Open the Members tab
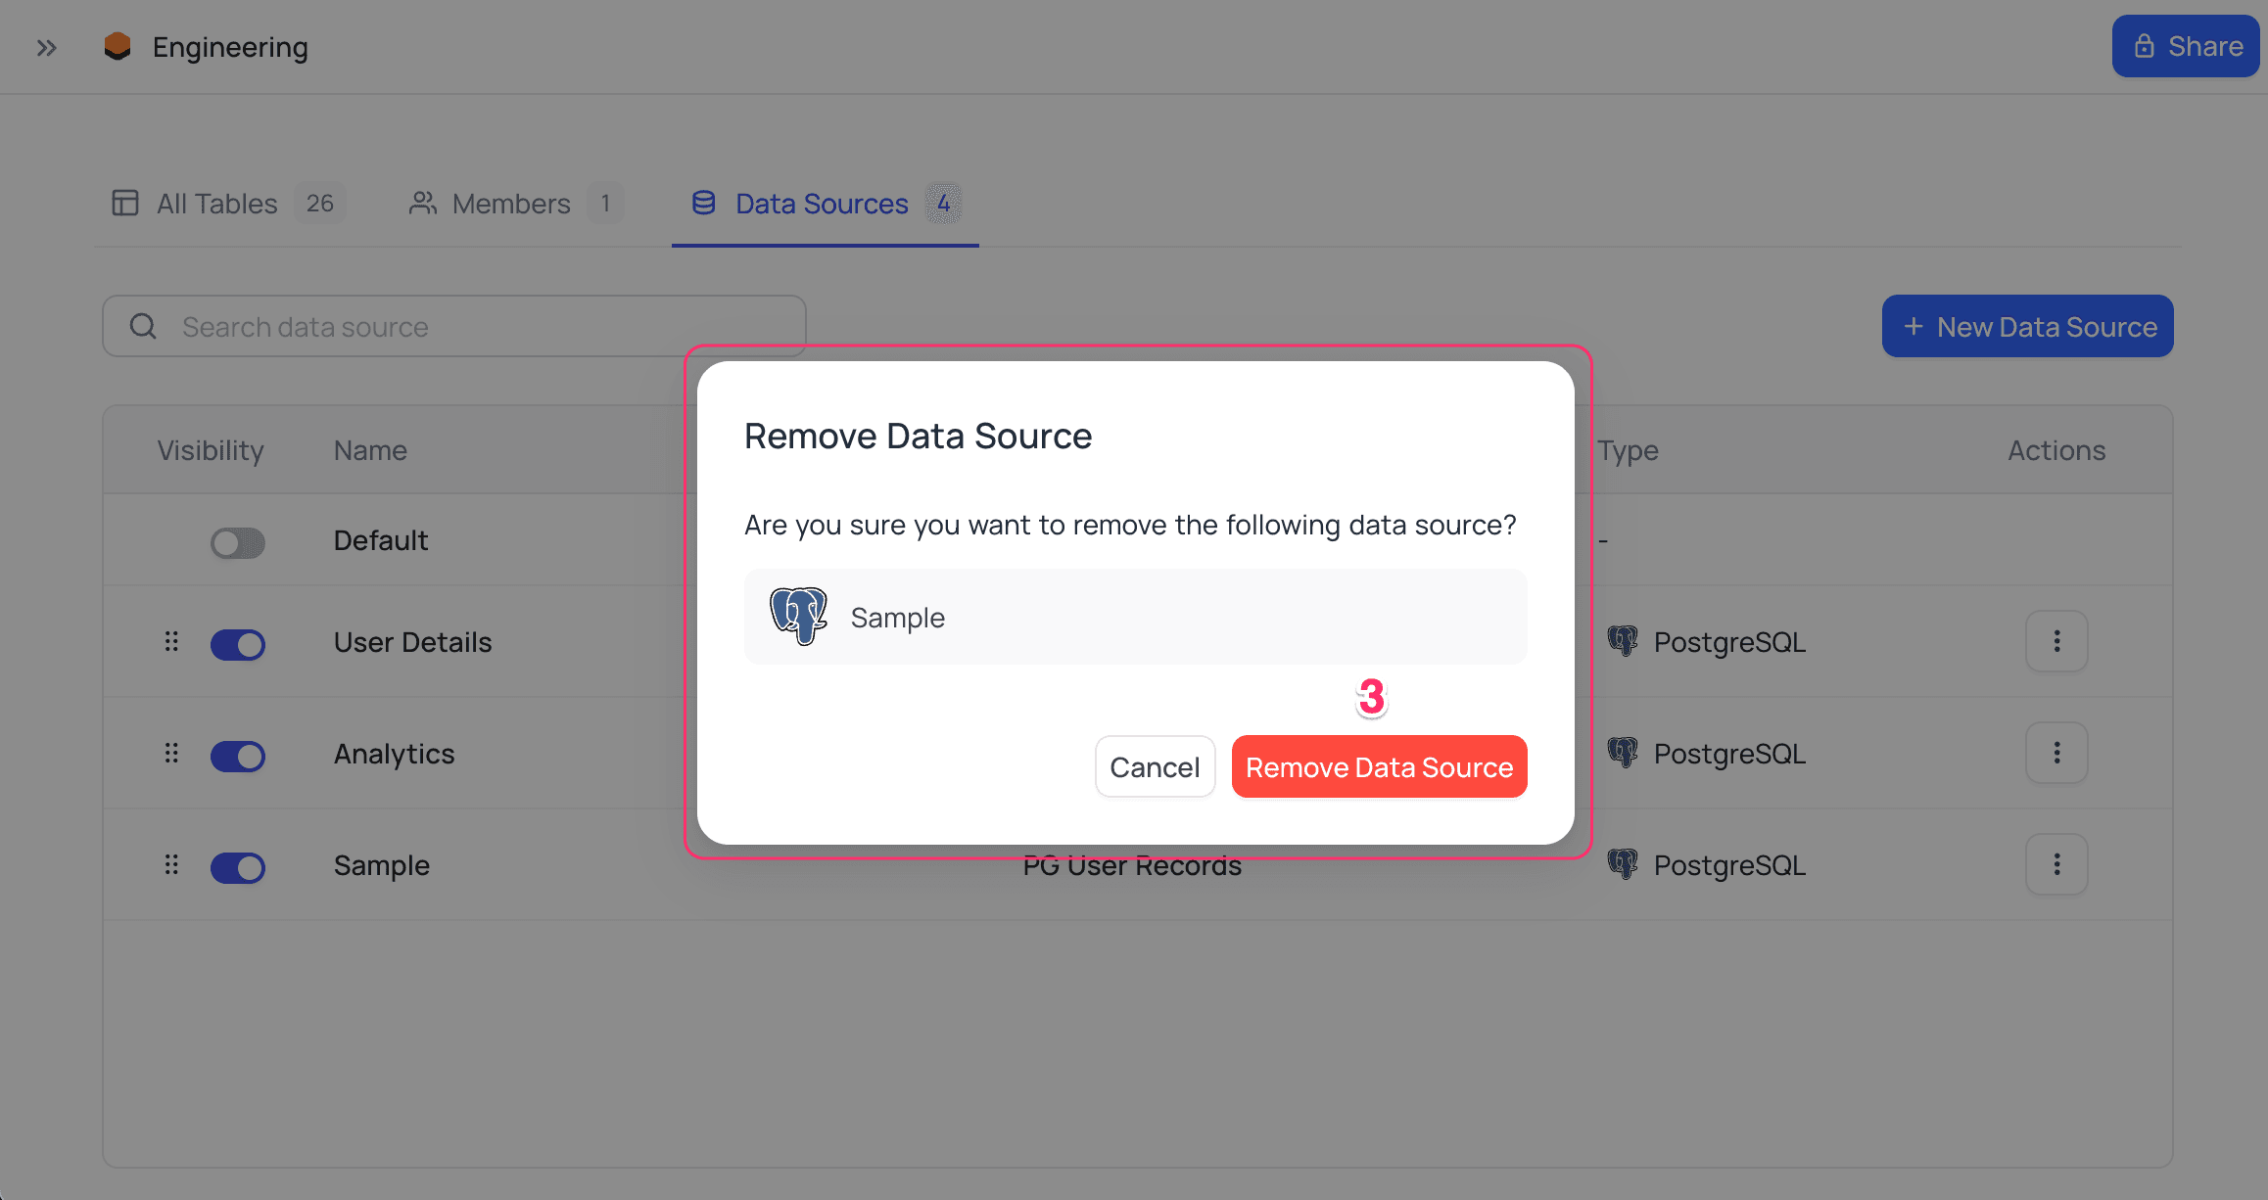Image resolution: width=2268 pixels, height=1200 pixels. point(511,203)
